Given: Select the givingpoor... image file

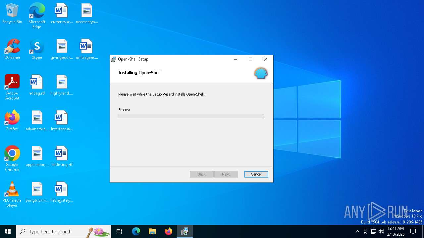Looking at the screenshot, I should click(x=62, y=50).
